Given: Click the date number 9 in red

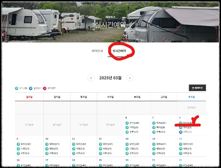Looking at the screenshot, I should (x=17, y=139).
